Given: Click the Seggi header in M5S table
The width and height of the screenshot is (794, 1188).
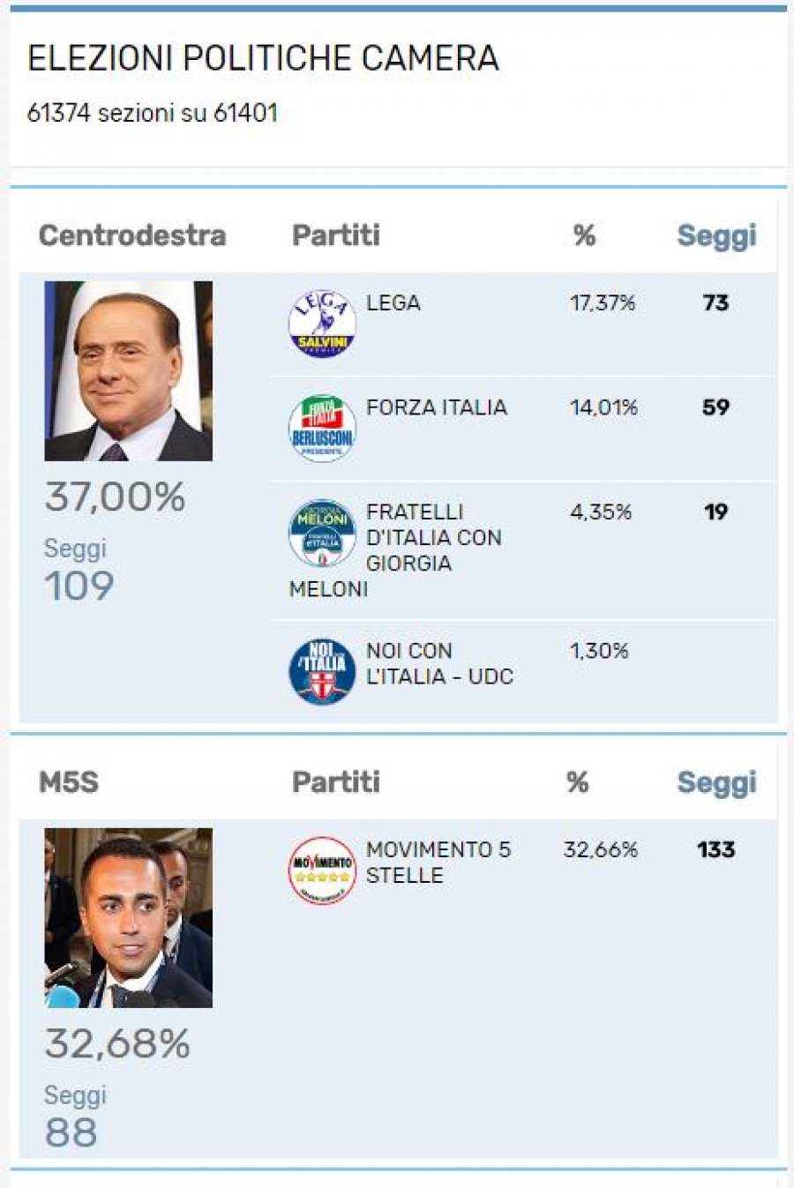Looking at the screenshot, I should coord(716,782).
